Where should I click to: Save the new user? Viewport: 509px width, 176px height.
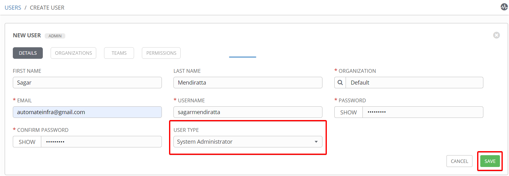[490, 161]
